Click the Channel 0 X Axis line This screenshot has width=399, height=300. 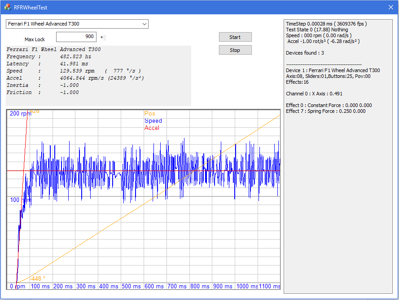314,94
